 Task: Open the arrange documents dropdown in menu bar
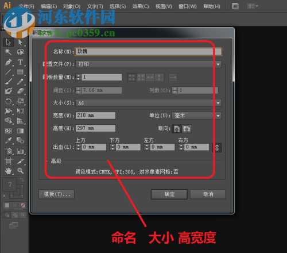[253, 6]
